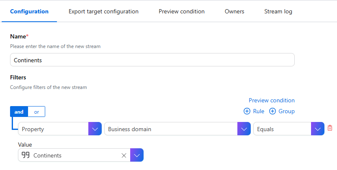Add a new Group

282,111
